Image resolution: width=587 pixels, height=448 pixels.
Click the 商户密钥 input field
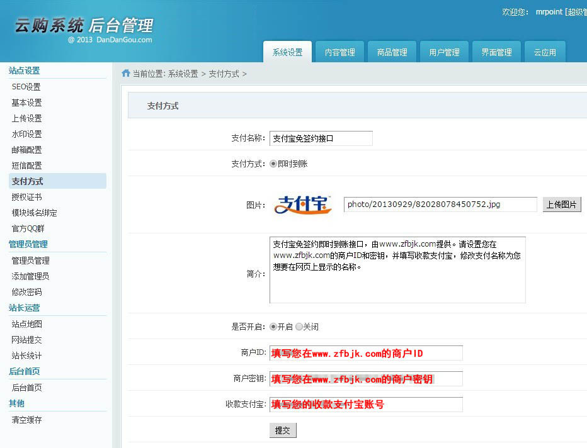click(366, 379)
